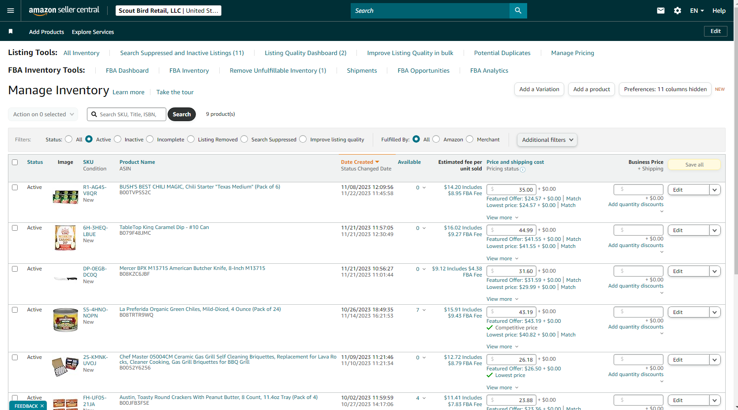Viewport: 738px width, 410px height.
Task: Open the Help link in header
Action: click(x=719, y=11)
